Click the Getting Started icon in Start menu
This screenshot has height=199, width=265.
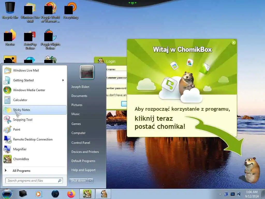point(7,80)
